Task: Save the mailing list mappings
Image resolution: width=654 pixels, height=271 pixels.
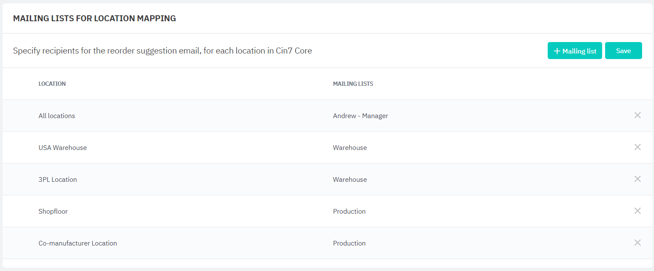Action: tap(623, 51)
